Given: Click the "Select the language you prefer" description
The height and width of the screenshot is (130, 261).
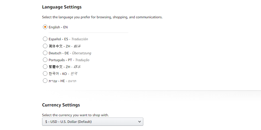Looking at the screenshot, I should click(102, 17).
